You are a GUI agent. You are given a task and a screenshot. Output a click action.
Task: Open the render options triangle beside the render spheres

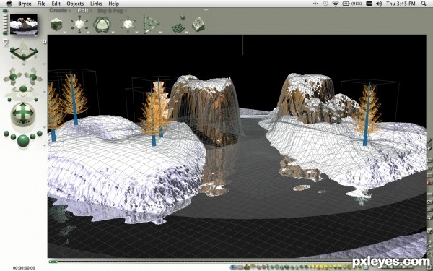click(x=45, y=145)
